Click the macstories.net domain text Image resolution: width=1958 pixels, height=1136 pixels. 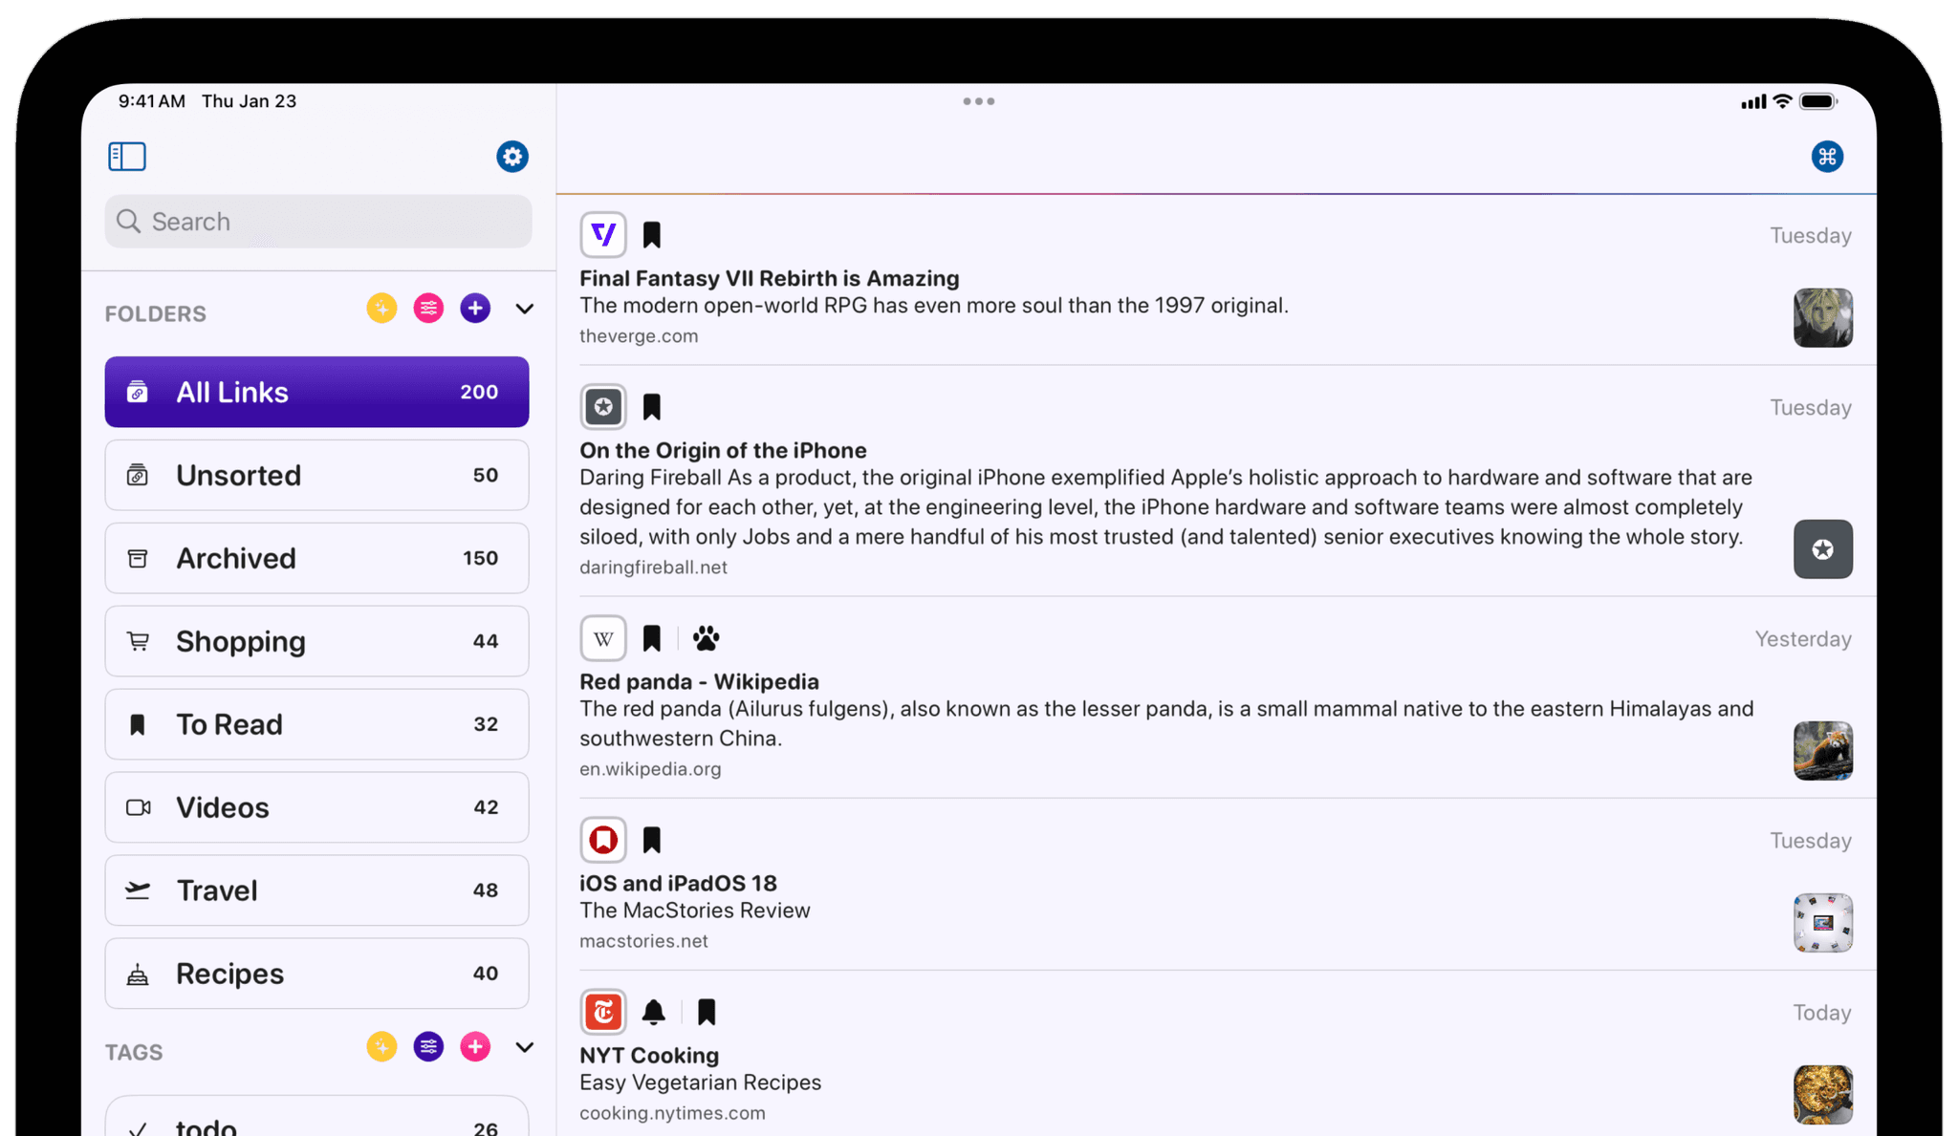click(643, 941)
